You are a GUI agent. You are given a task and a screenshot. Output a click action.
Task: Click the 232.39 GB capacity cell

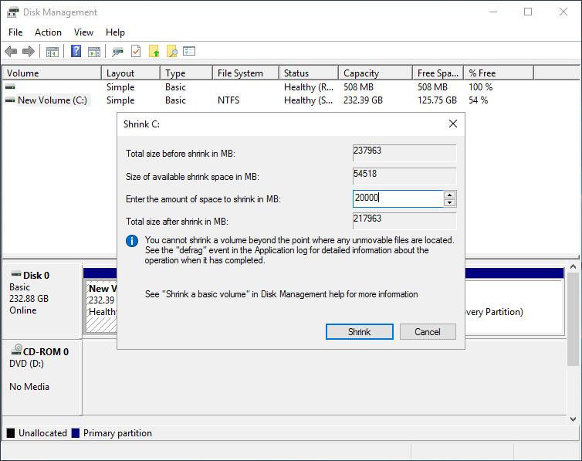point(363,100)
